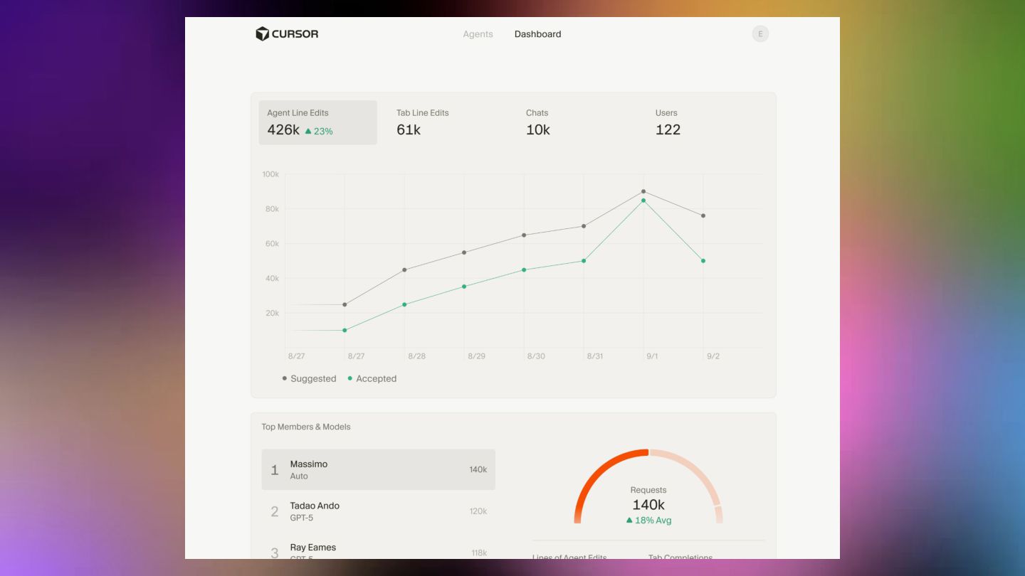The image size is (1025, 576).
Task: Click the Top Members & Models heading
Action: (306, 427)
